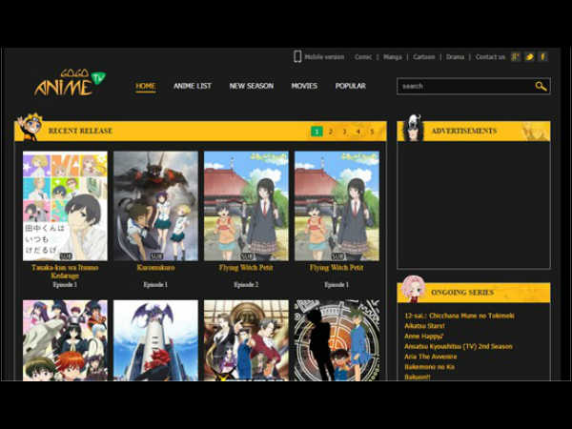
Task: Go to page 2 of recent releases
Action: click(331, 132)
